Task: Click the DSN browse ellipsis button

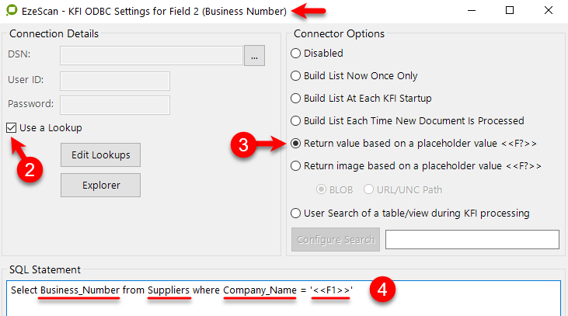Action: click(255, 55)
